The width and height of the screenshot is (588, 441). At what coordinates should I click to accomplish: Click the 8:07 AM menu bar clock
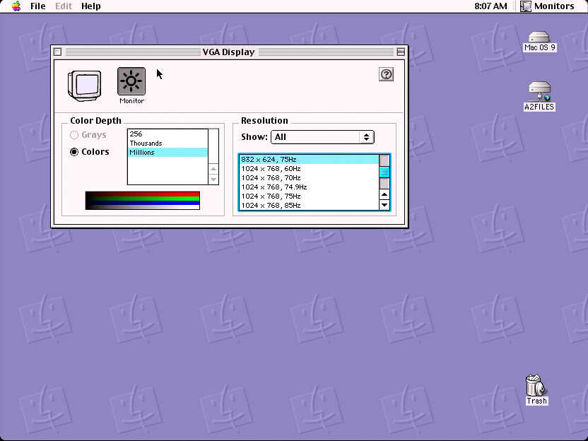pos(490,6)
